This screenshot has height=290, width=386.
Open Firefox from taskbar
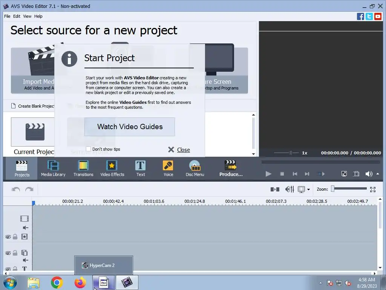click(x=80, y=282)
